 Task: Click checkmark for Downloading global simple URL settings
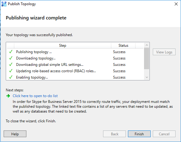pyautogui.click(x=11, y=64)
